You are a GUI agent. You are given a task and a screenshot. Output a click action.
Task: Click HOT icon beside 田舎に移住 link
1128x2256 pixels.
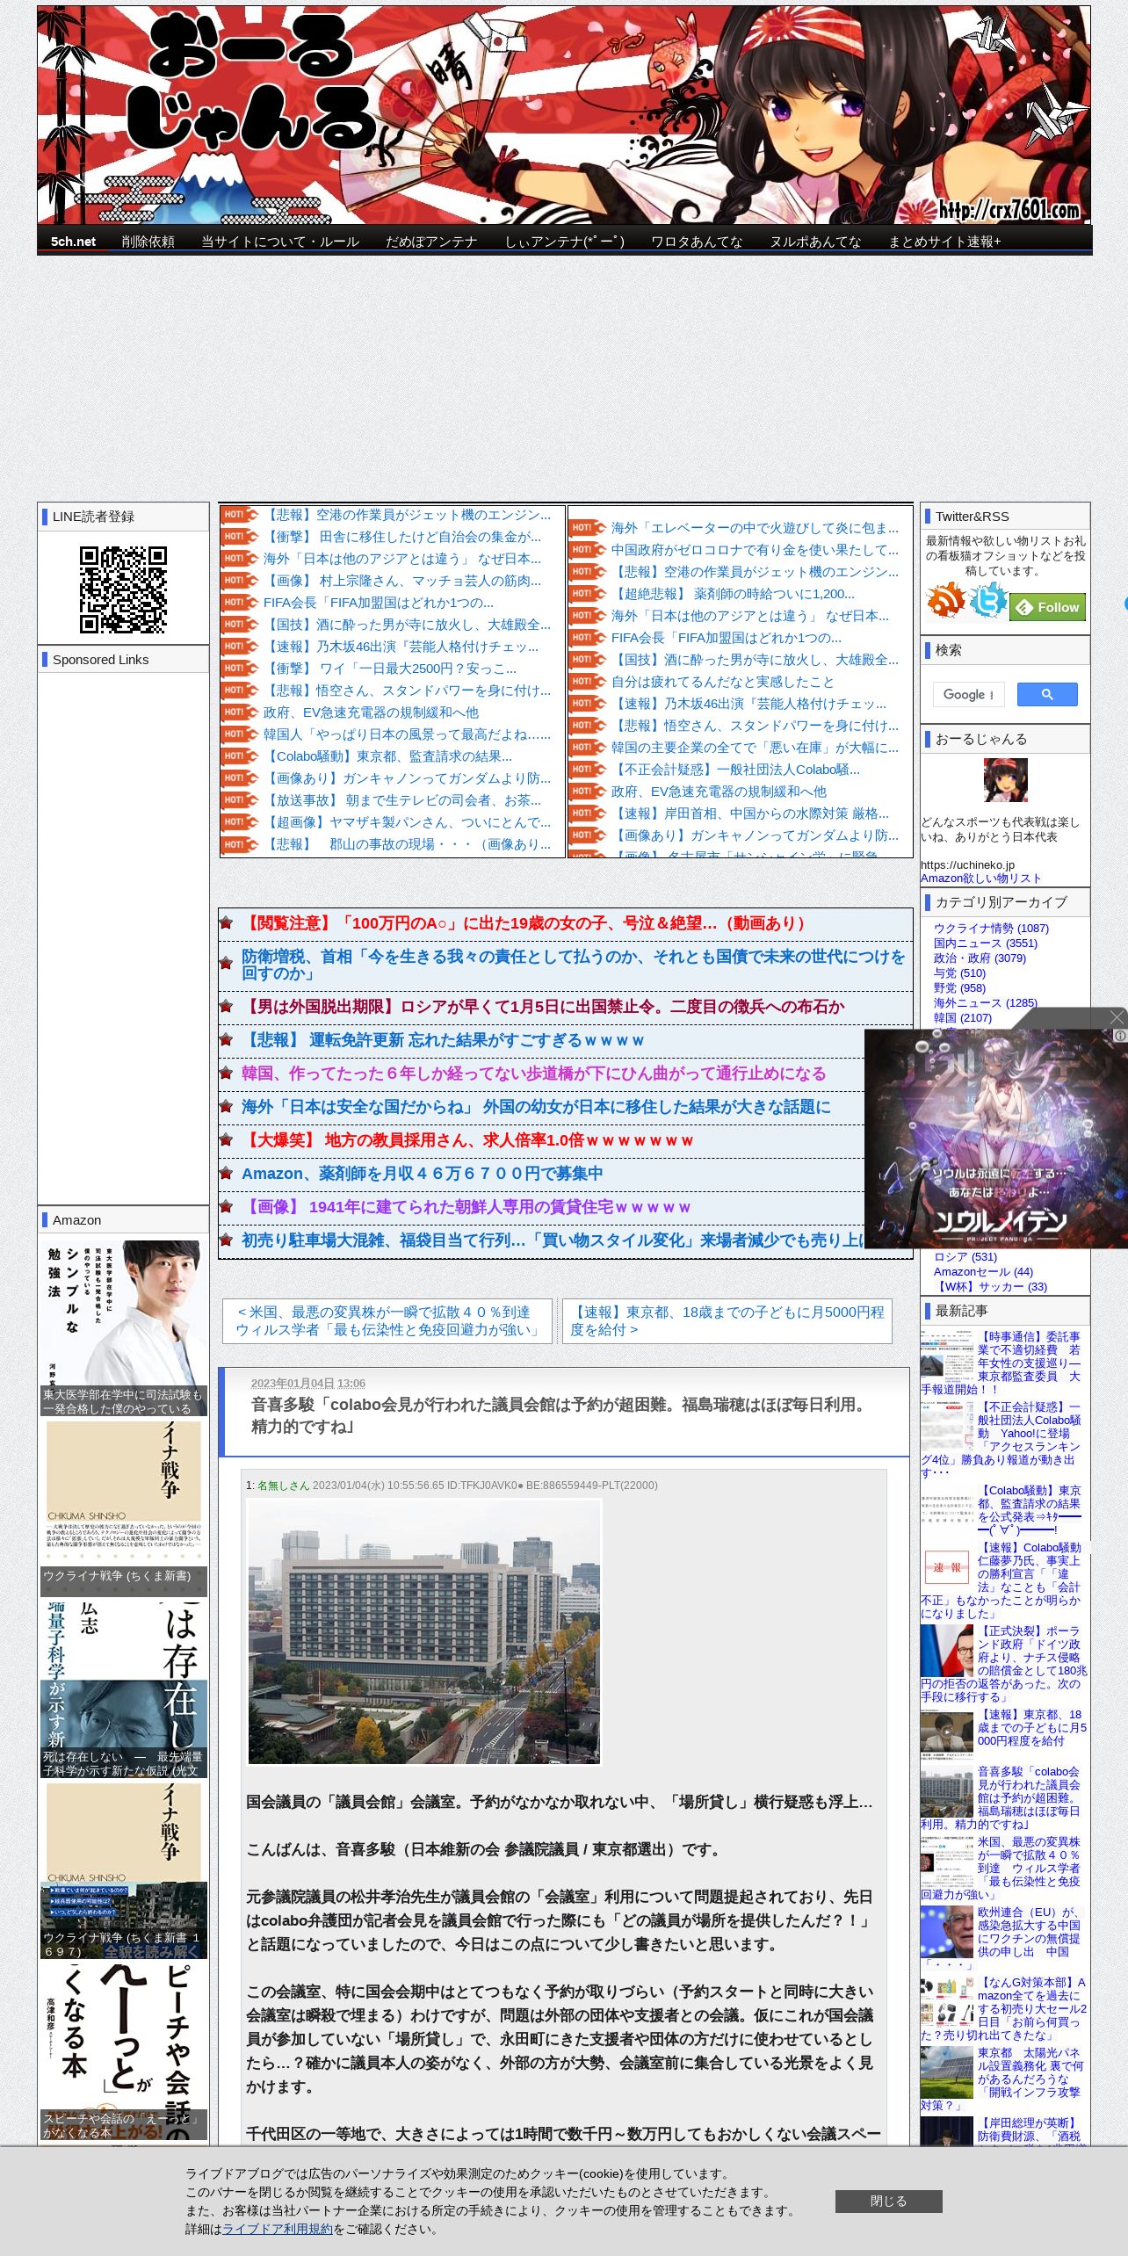(240, 537)
